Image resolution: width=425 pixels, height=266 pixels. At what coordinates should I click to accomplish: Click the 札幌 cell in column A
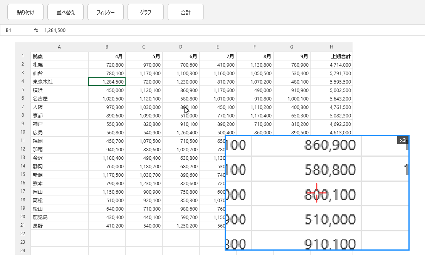(60, 65)
